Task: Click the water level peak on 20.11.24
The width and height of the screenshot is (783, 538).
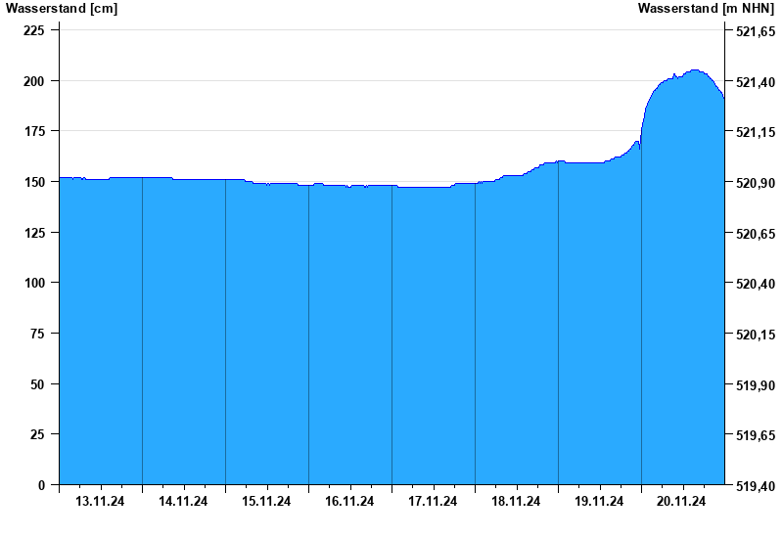Action: point(694,70)
